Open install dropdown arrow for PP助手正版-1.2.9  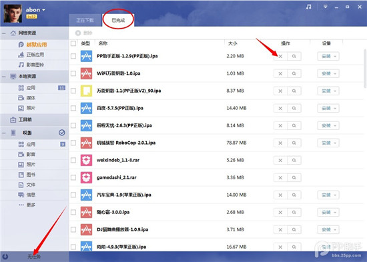pyautogui.click(x=335, y=57)
